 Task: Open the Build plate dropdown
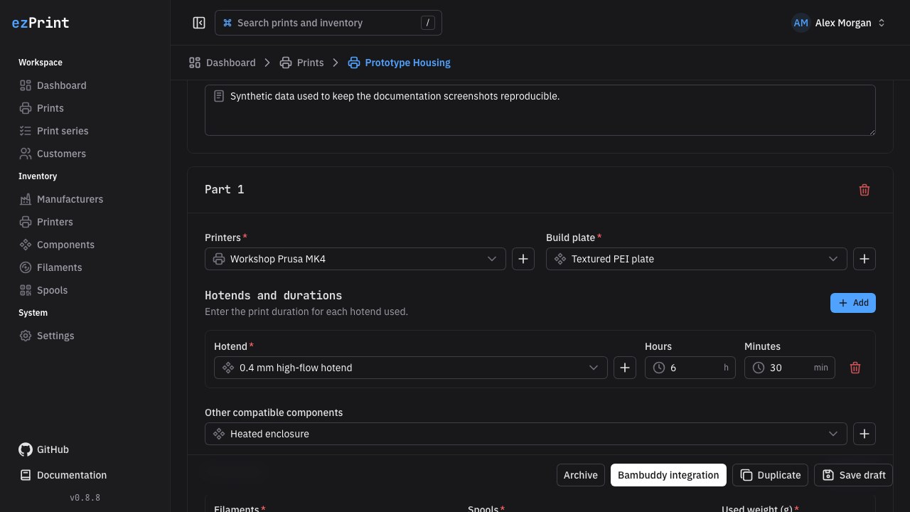[697, 259]
